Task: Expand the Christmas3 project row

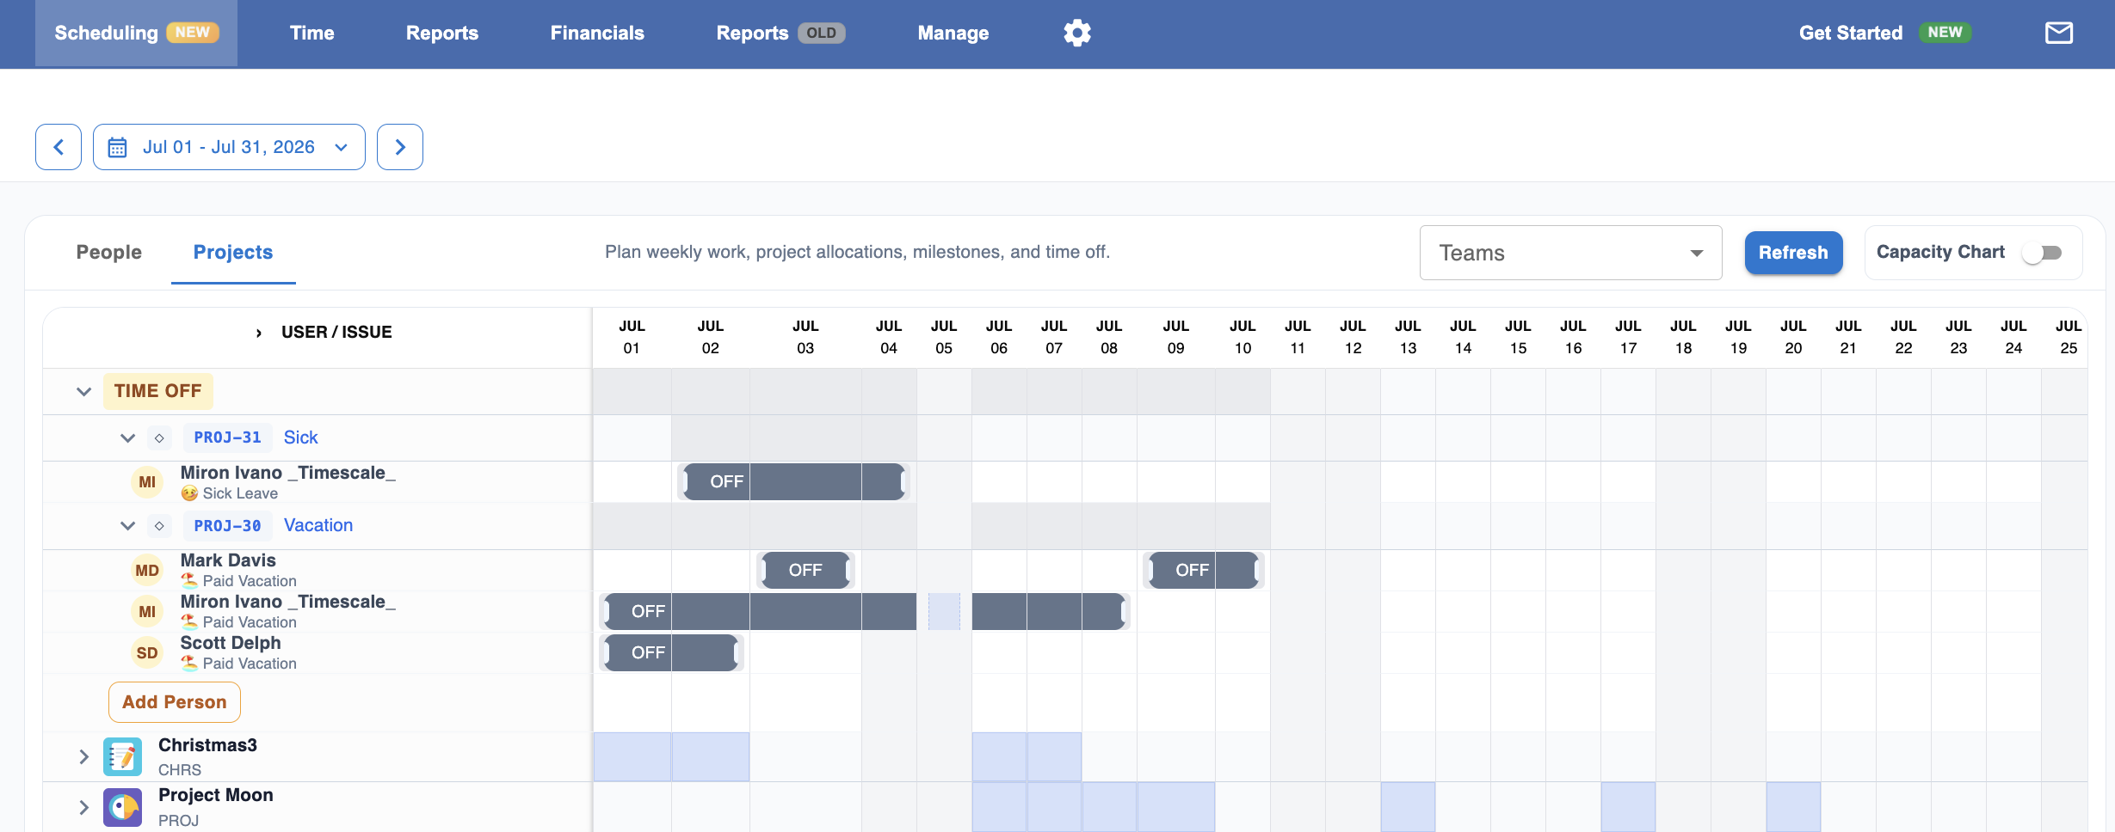Action: [83, 757]
